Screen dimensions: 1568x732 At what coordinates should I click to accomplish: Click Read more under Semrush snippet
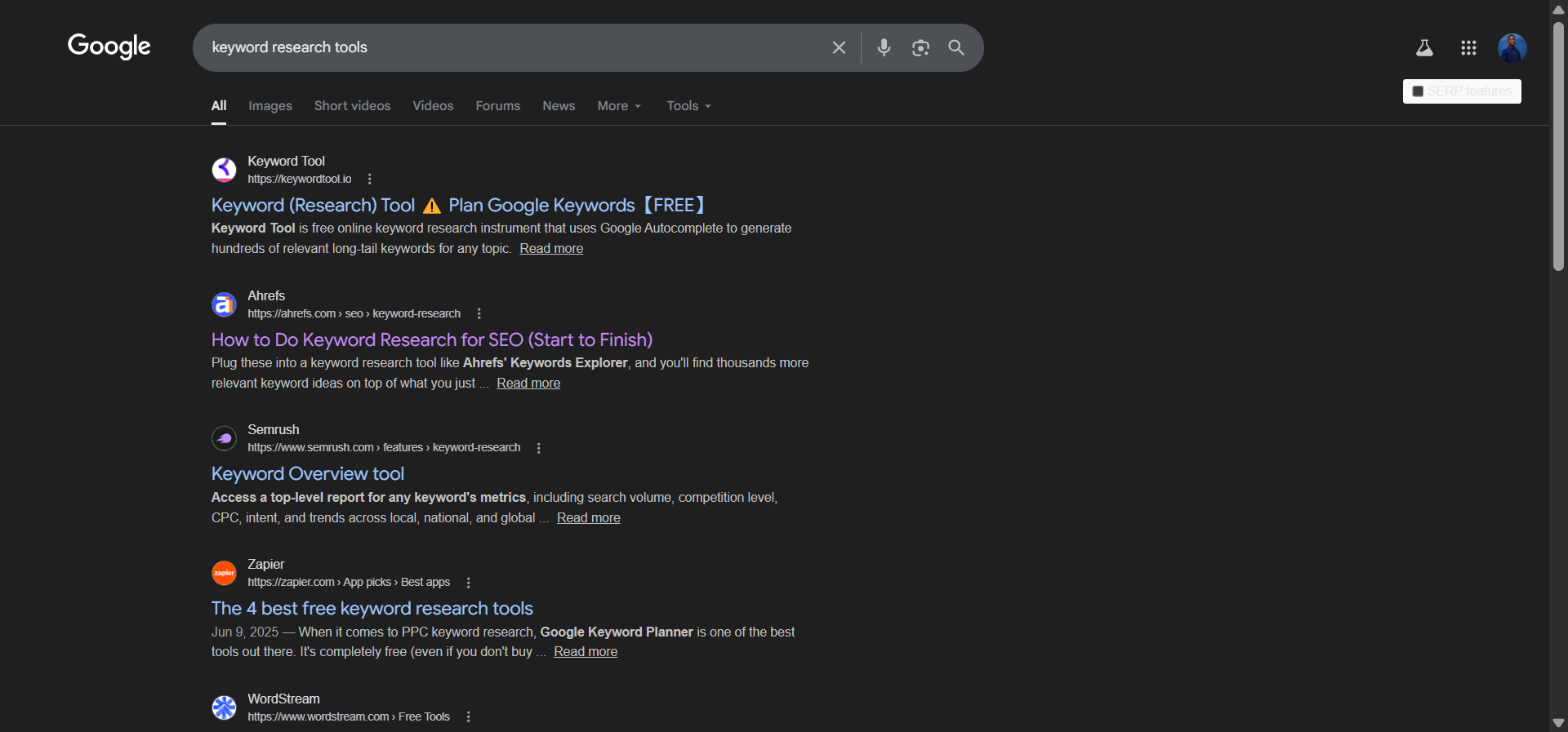pos(589,518)
